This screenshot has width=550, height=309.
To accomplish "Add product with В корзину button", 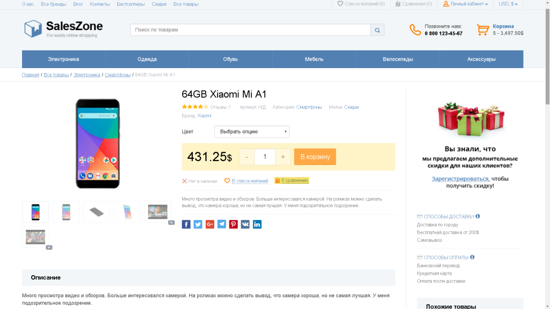I will (x=315, y=157).
